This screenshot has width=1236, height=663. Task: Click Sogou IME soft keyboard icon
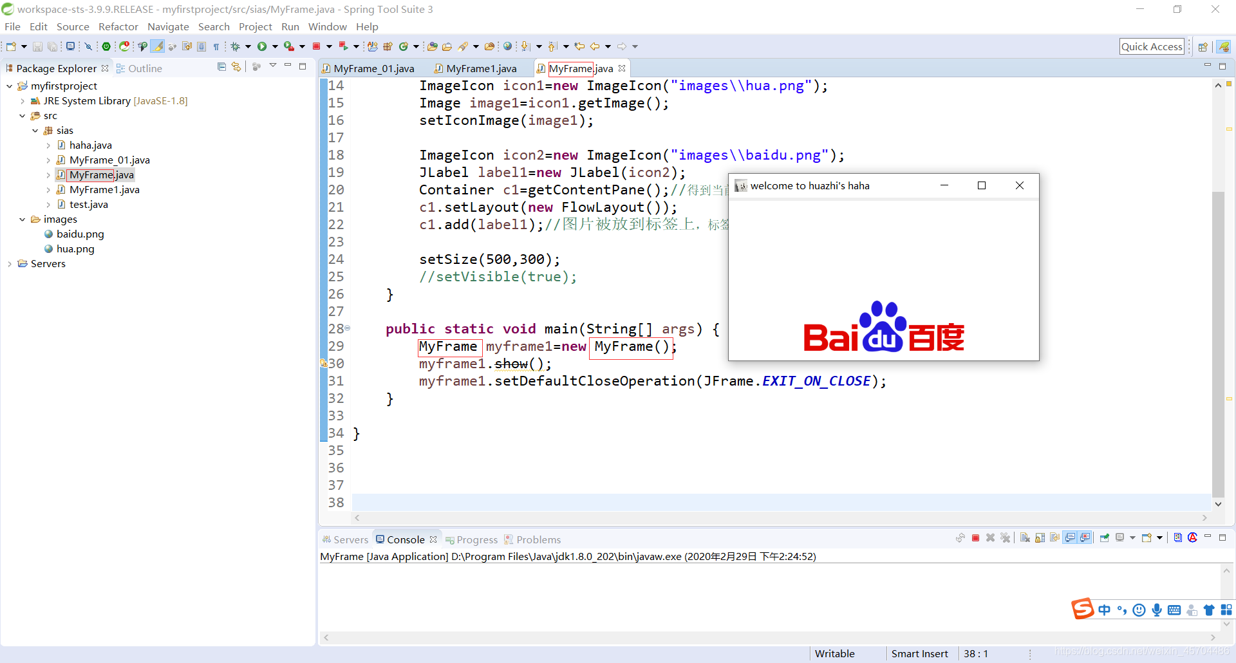[x=1174, y=610]
